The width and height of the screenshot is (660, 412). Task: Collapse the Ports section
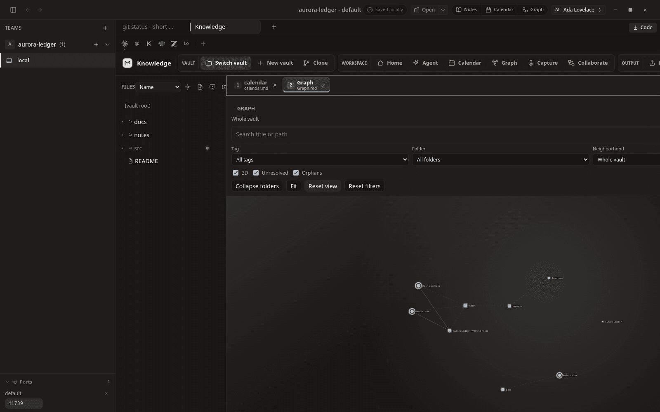click(7, 382)
